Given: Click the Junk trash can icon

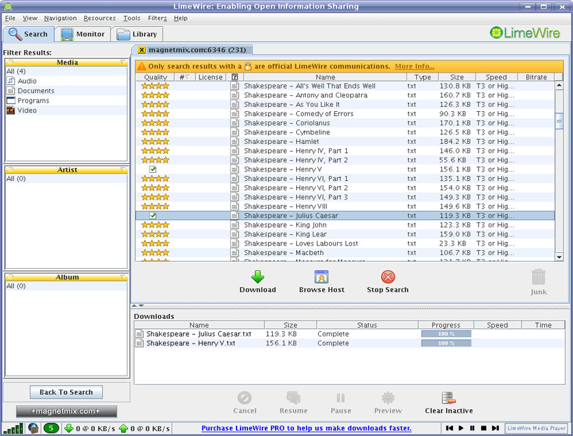Looking at the screenshot, I should [x=539, y=277].
